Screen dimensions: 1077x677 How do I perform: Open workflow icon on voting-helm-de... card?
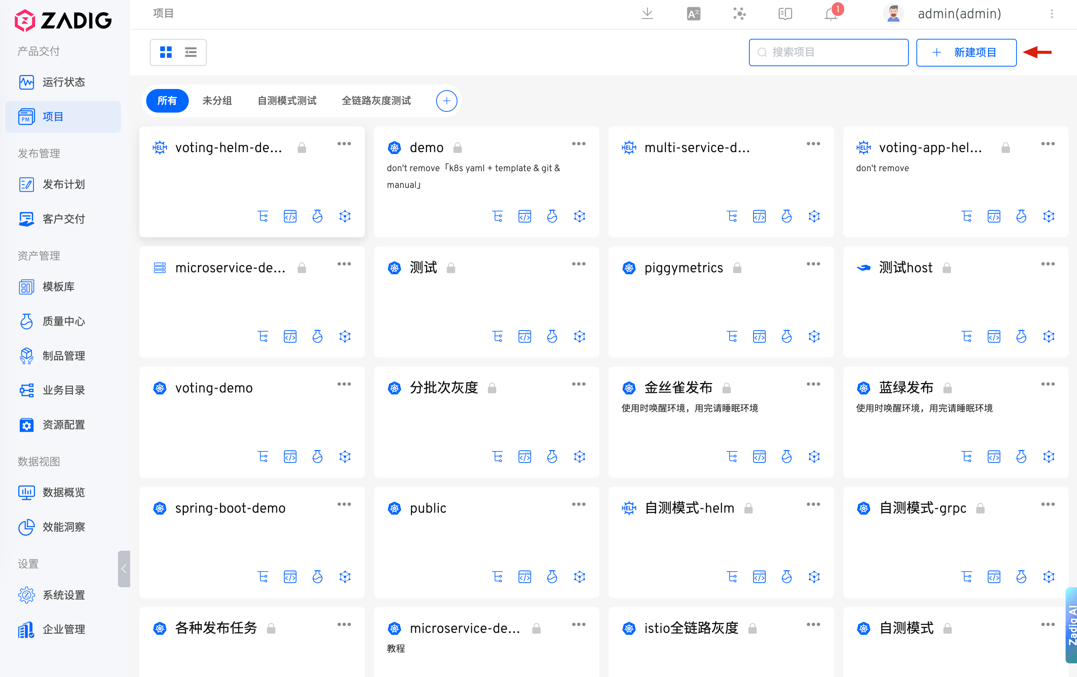[x=263, y=216]
